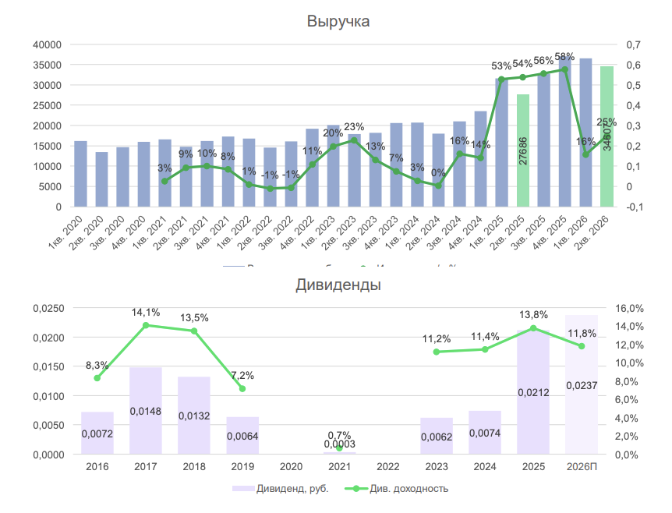Click the 9% data label
Image resolution: width=672 pixels, height=513 pixels.
[x=186, y=154]
